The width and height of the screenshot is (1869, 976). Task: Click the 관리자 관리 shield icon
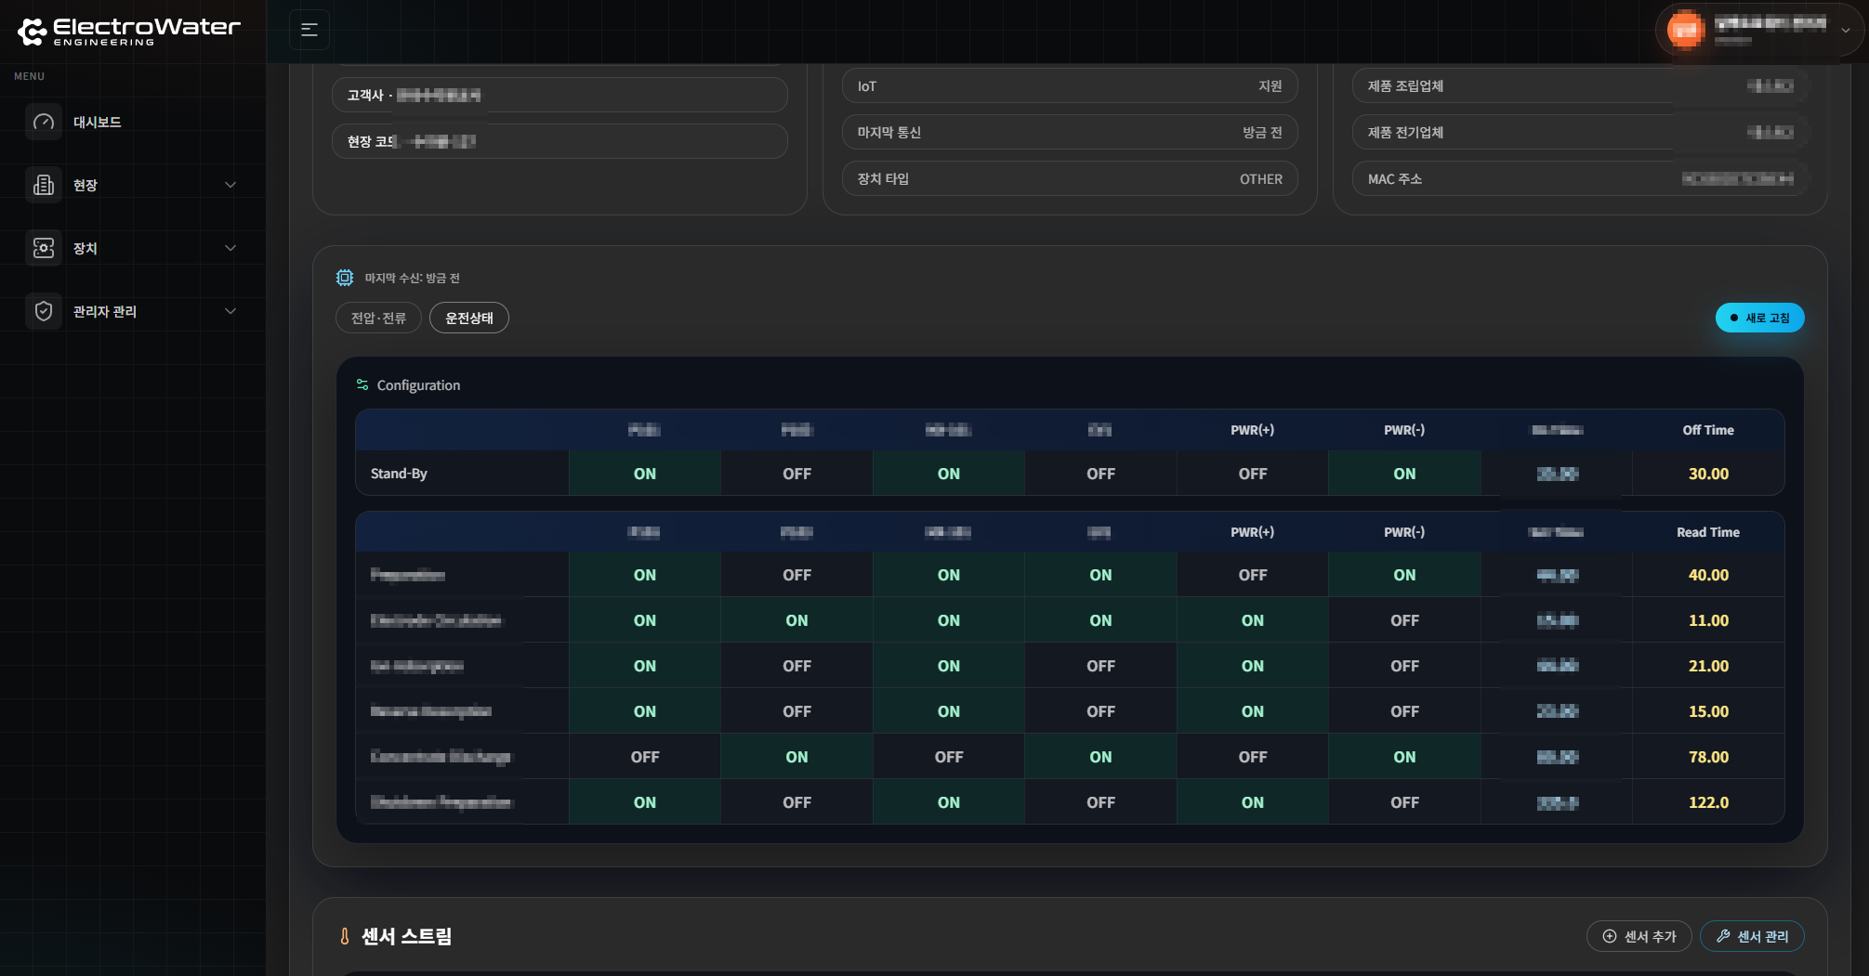point(44,311)
